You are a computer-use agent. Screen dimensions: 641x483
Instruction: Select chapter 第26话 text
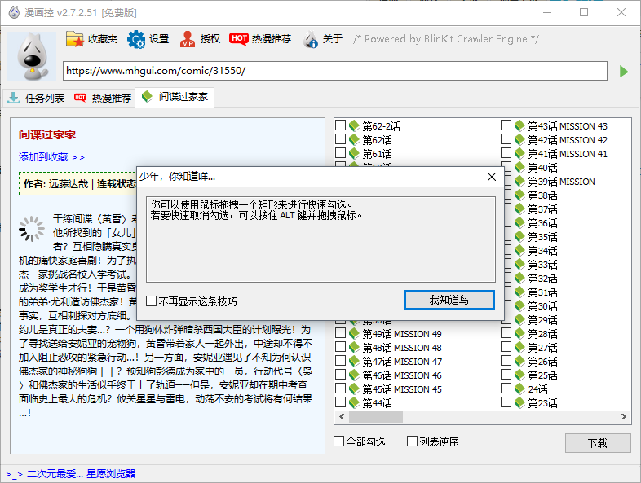[x=542, y=362]
